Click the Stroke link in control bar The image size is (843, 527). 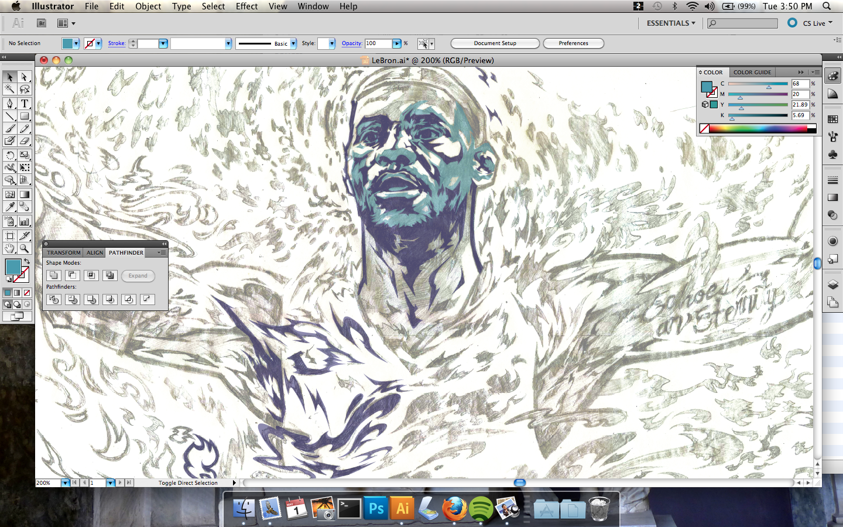[116, 43]
